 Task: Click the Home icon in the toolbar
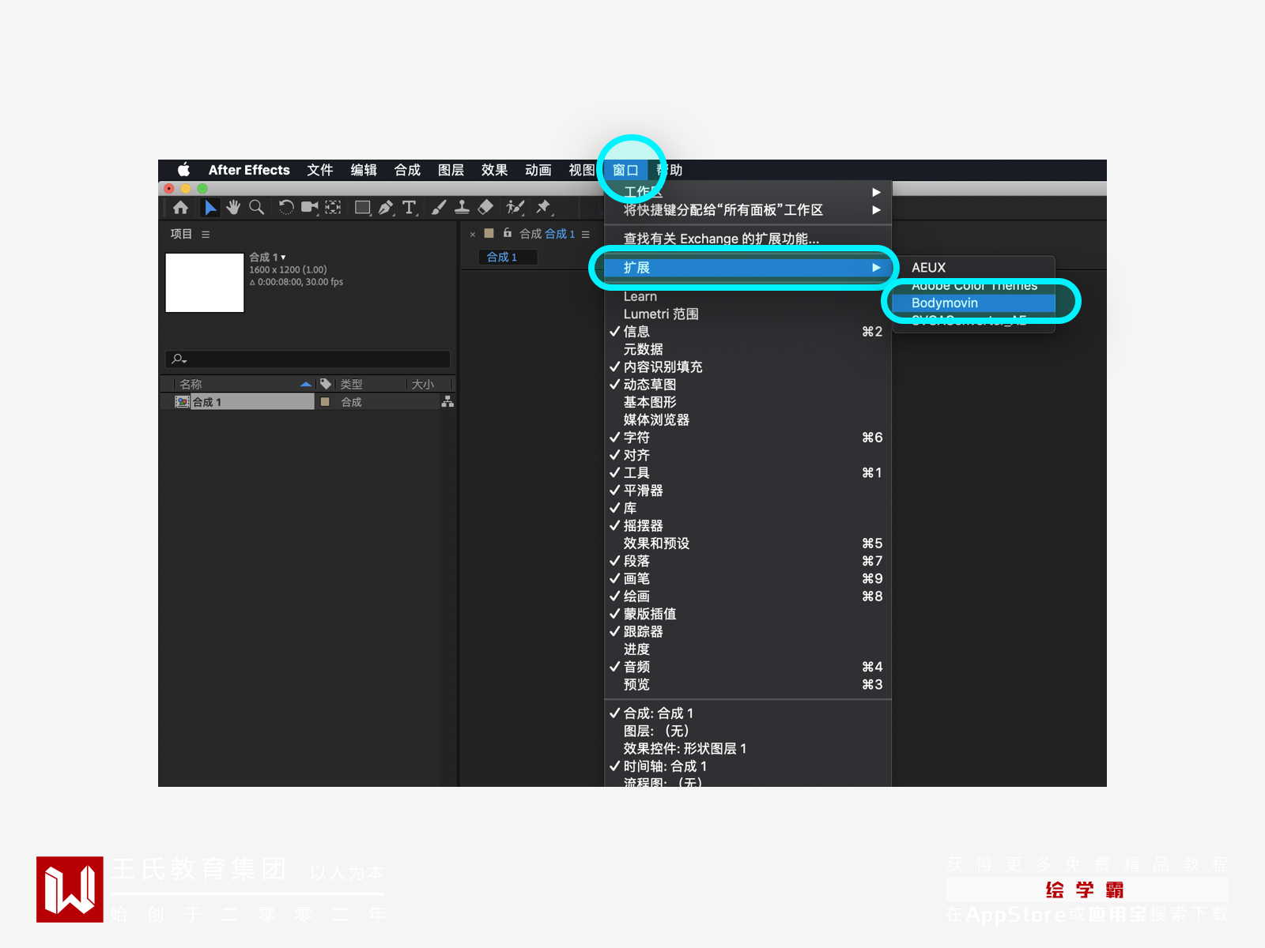pos(180,207)
